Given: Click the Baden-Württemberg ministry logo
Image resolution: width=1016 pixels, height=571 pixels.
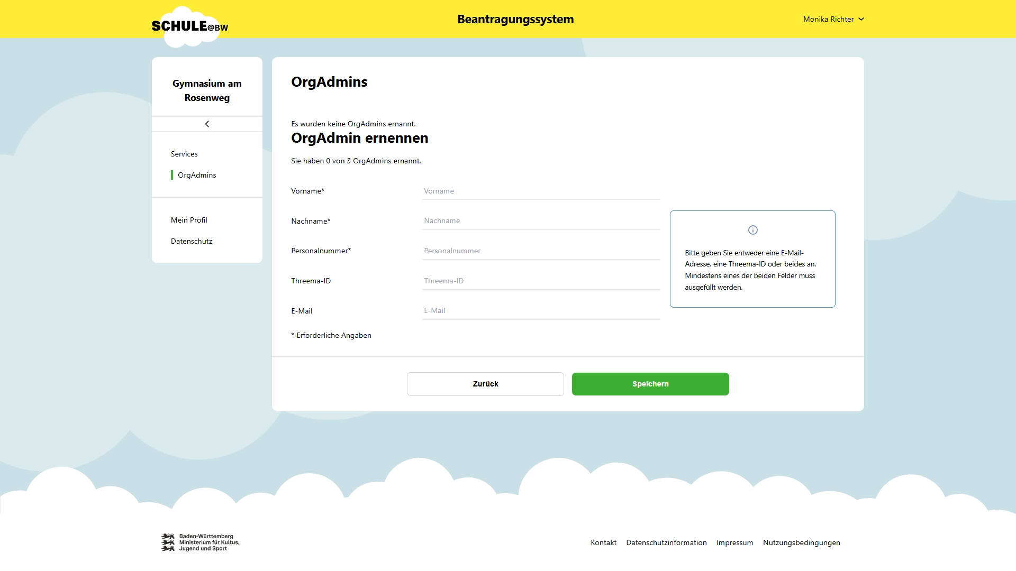Looking at the screenshot, I should point(201,542).
